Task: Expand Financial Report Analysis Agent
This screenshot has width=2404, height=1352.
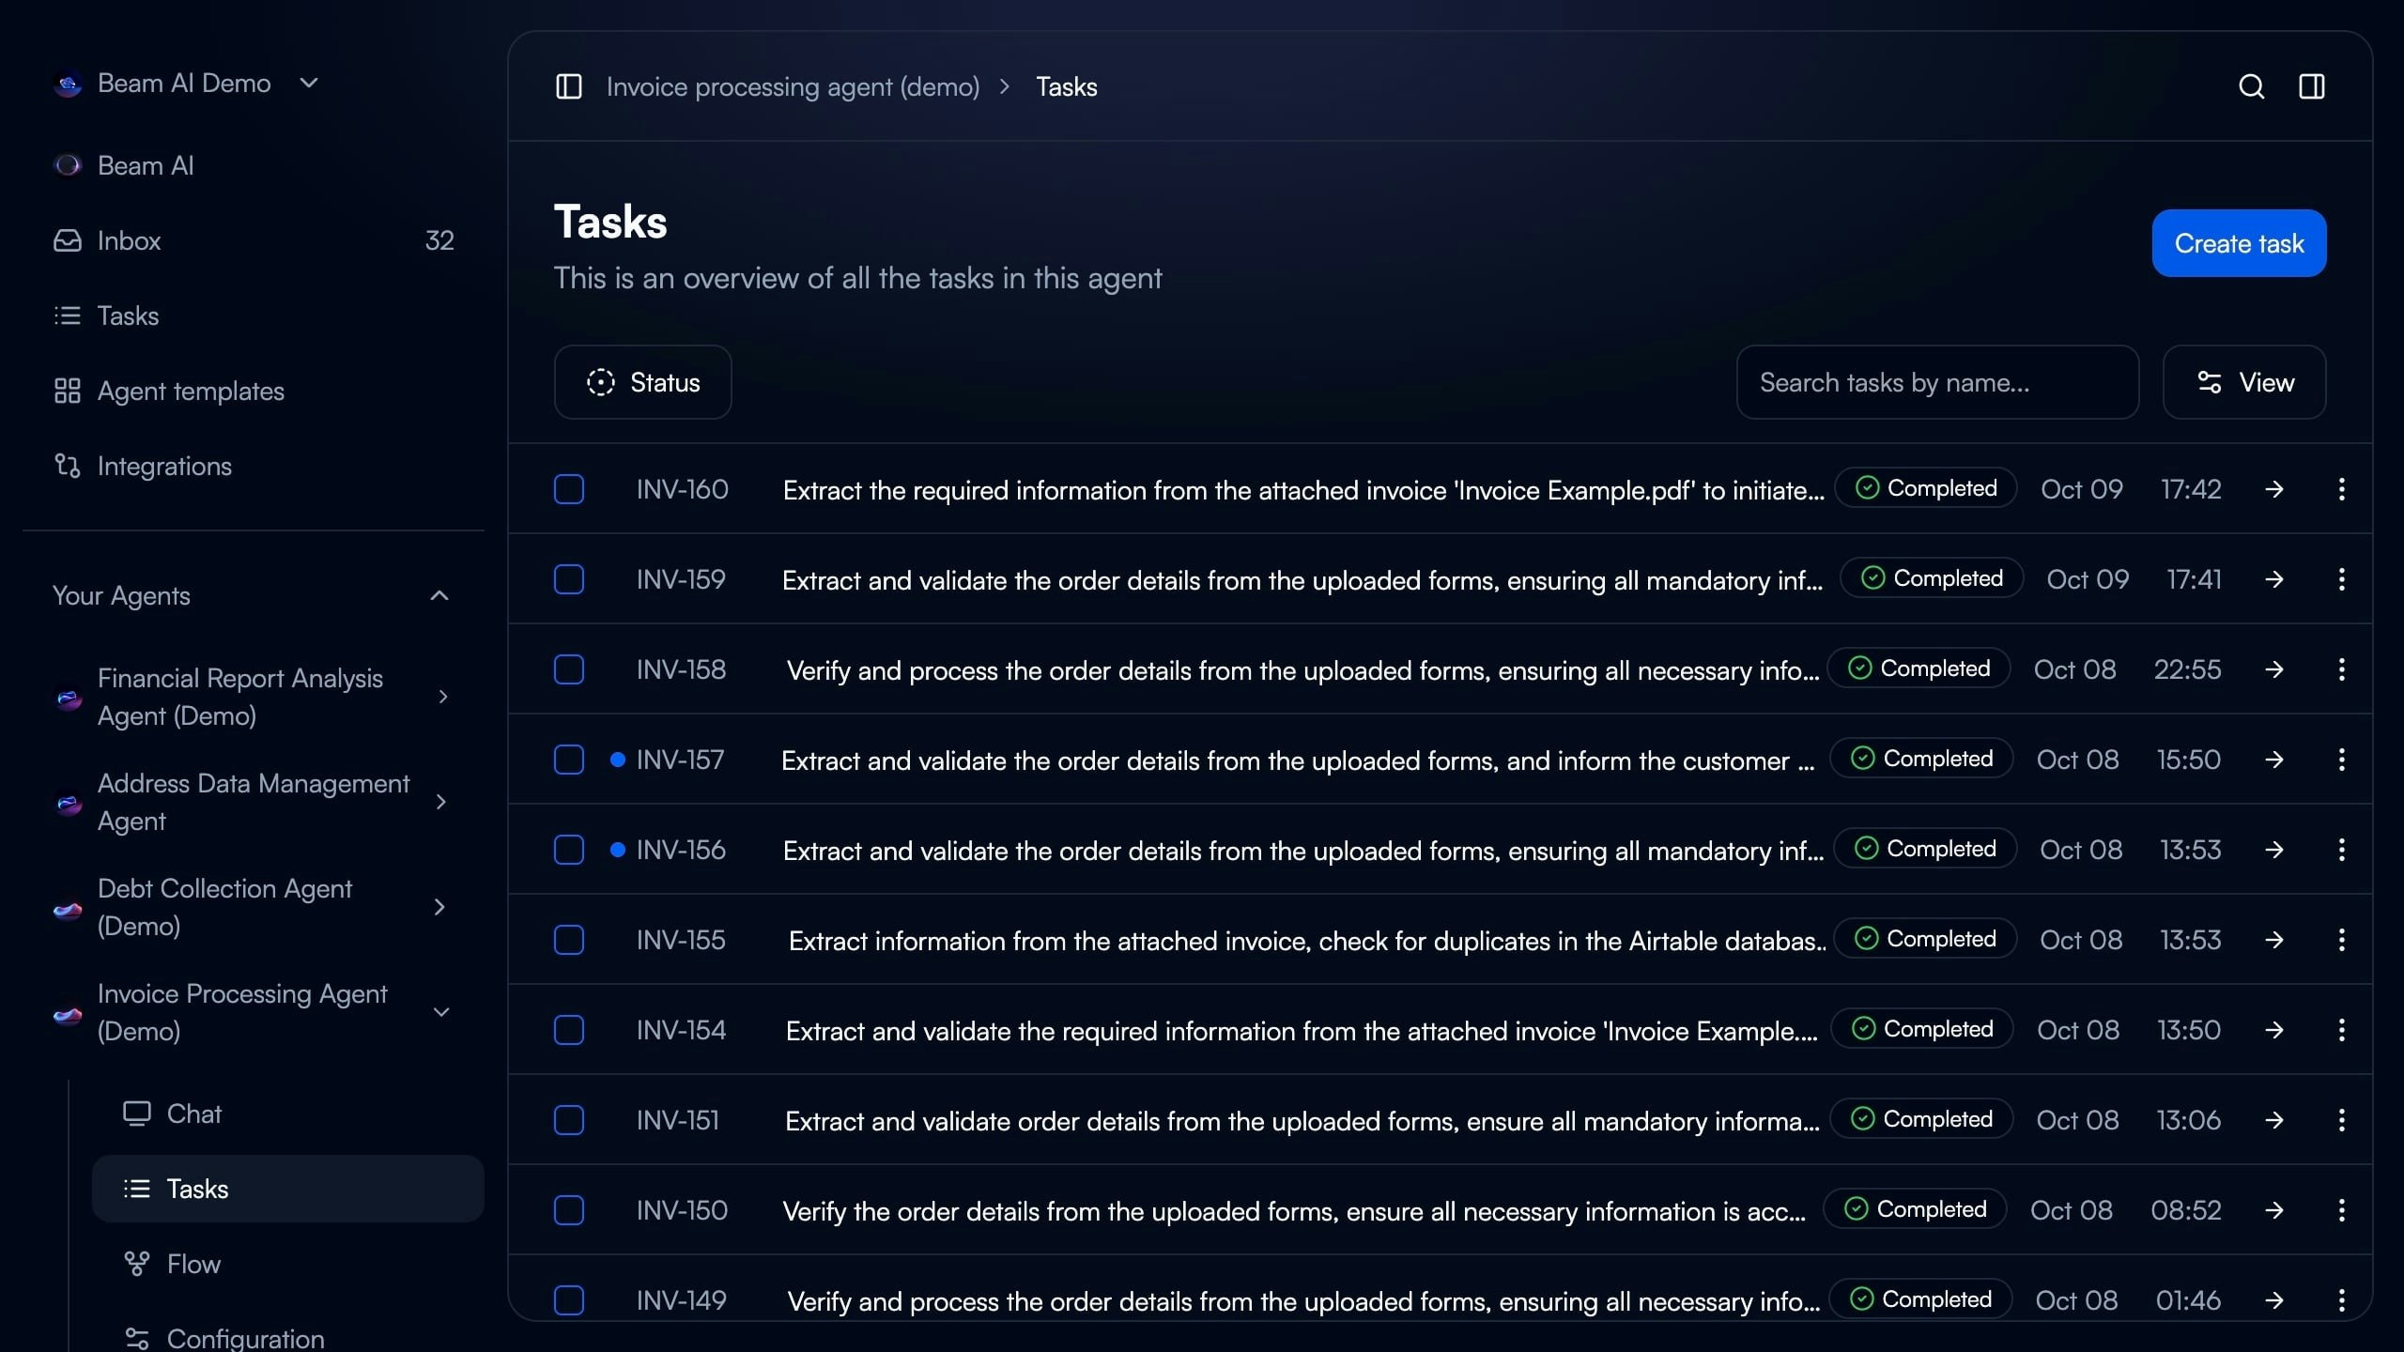Action: click(x=442, y=697)
